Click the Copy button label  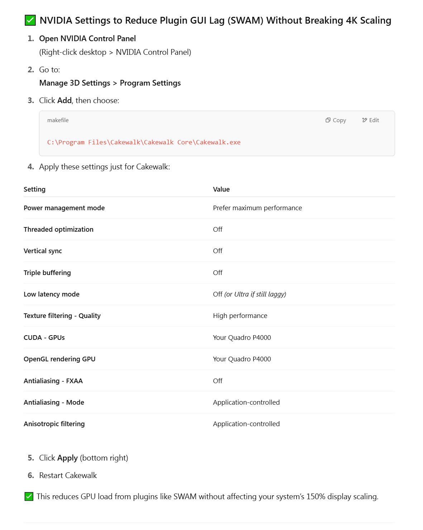339,120
